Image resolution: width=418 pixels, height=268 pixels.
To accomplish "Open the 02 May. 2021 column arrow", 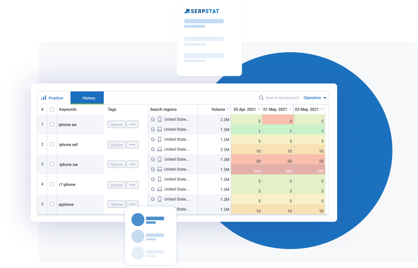I will coord(322,109).
